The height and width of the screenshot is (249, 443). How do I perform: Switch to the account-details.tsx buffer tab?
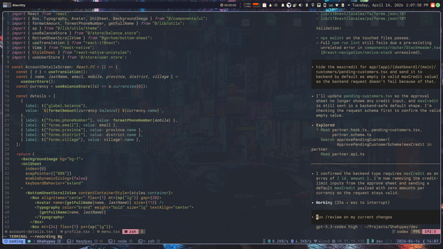click(30, 232)
